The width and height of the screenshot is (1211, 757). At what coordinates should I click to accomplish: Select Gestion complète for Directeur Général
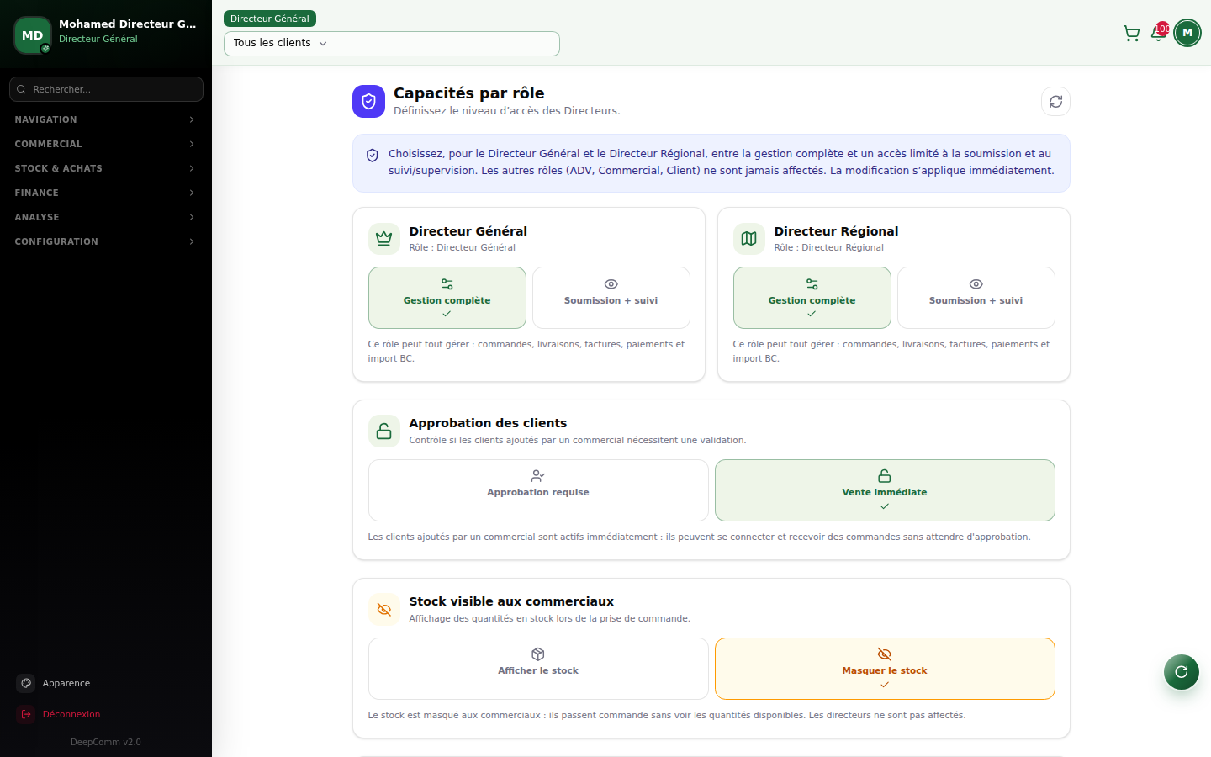(447, 298)
